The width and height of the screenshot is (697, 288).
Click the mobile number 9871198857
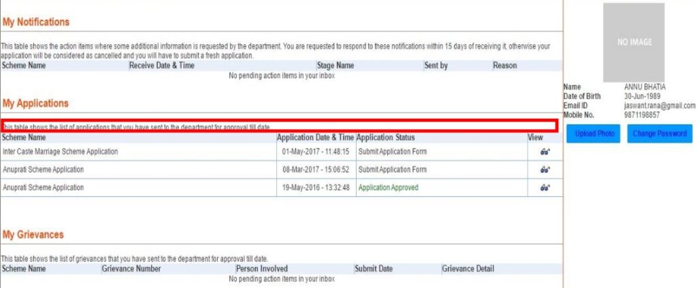pos(642,115)
